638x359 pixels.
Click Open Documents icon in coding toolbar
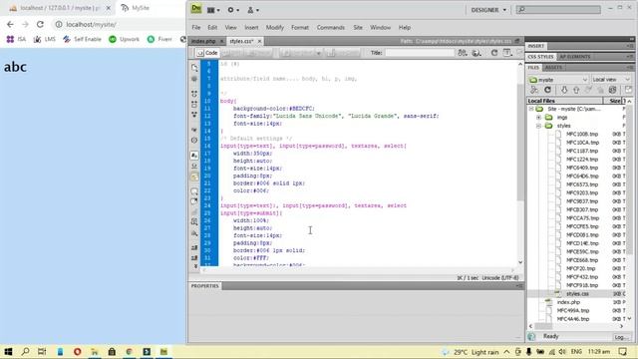(x=194, y=68)
